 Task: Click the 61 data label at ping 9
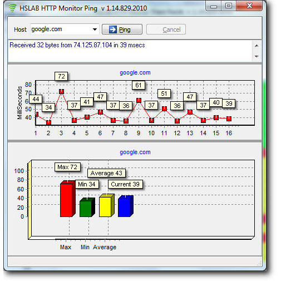[139, 85]
